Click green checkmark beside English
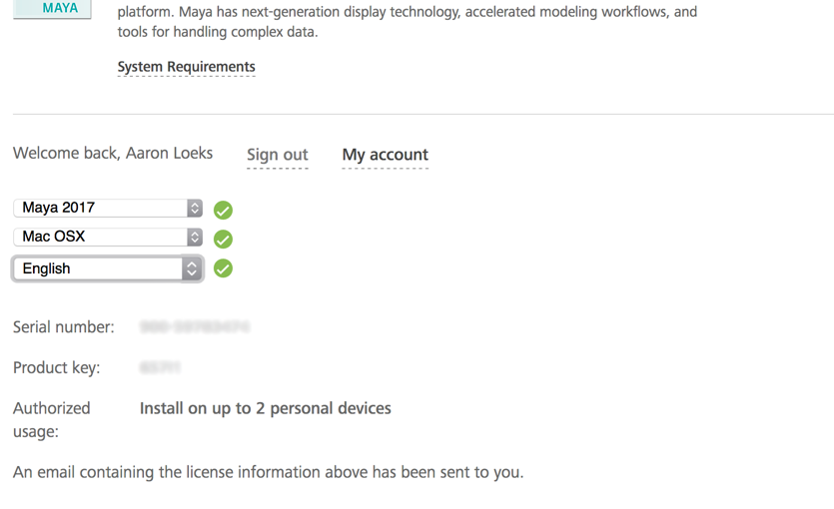Screen dimensions: 834x509 [223, 268]
